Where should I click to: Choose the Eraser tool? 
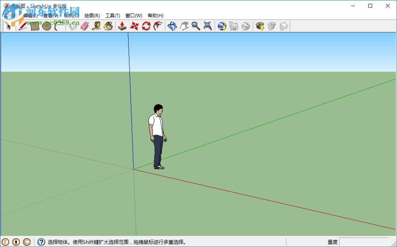click(85, 26)
